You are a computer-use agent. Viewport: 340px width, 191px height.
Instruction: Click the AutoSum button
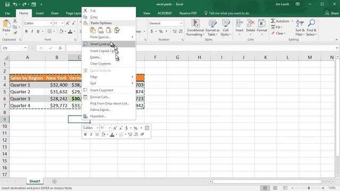tap(280, 21)
